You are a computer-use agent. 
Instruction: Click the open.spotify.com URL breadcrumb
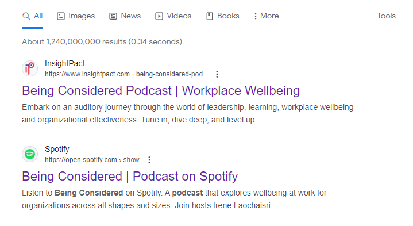(92, 160)
